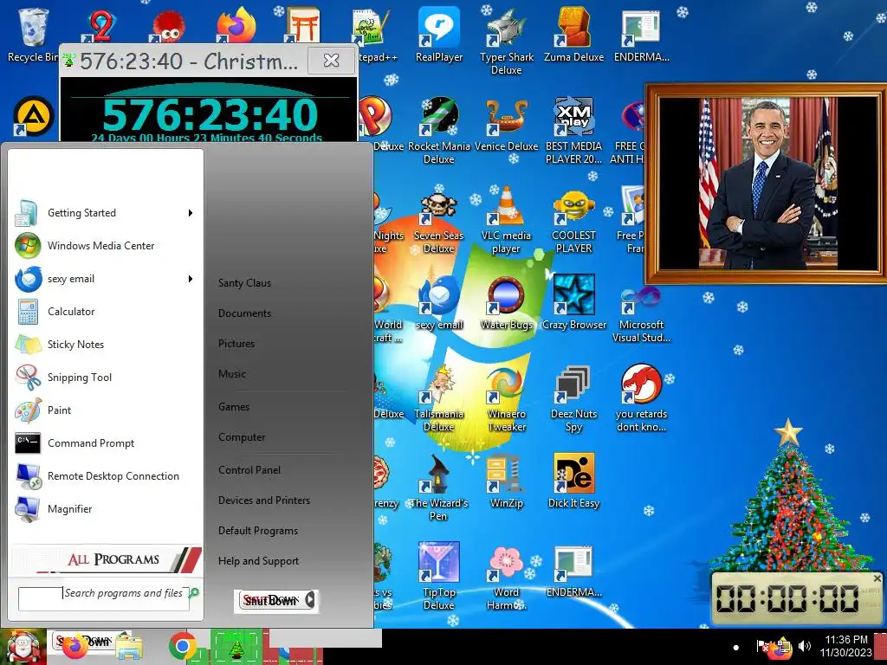Open File Explorer taskbar icon
The image size is (887, 665).
(x=129, y=648)
